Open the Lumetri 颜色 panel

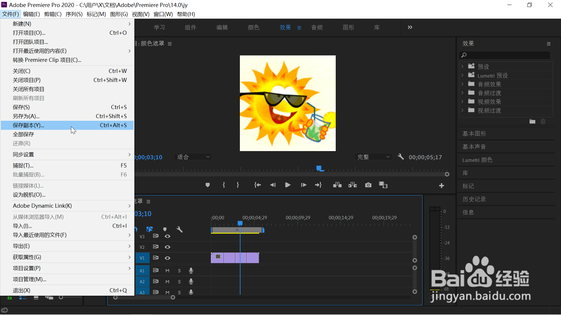point(477,160)
